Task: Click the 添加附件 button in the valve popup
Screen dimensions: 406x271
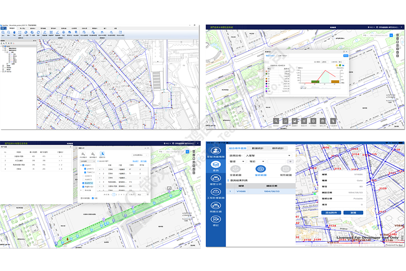Action: pos(331,213)
